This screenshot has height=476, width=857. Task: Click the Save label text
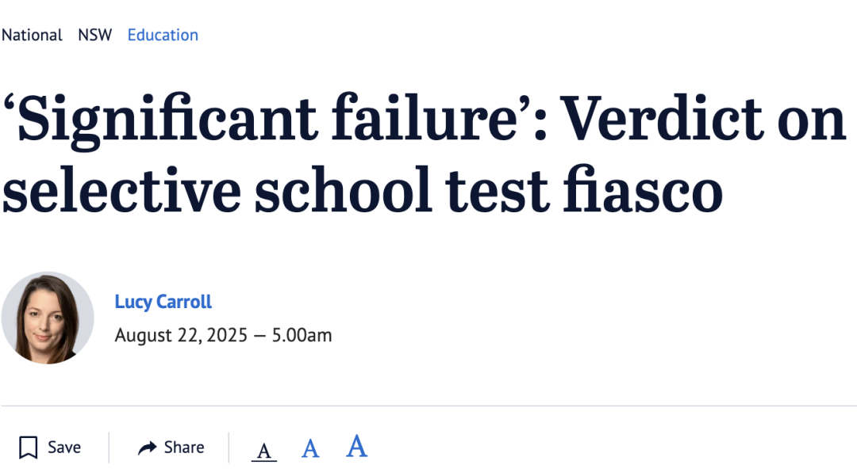tap(64, 447)
